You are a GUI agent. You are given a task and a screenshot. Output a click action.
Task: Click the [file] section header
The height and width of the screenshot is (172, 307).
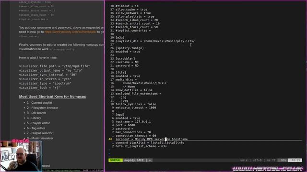coord(121,73)
